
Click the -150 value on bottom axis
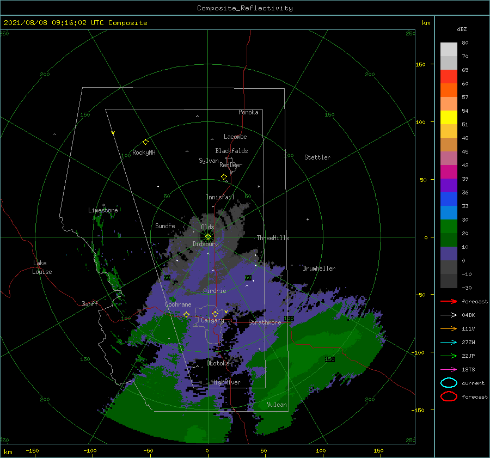(x=32, y=450)
